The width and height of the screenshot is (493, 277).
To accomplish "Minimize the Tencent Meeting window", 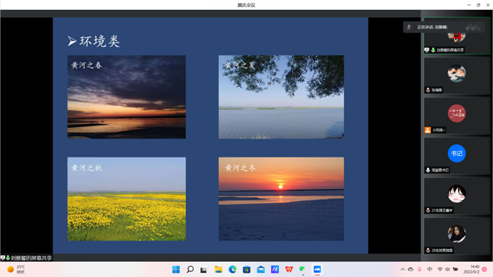I will pos(469,5).
